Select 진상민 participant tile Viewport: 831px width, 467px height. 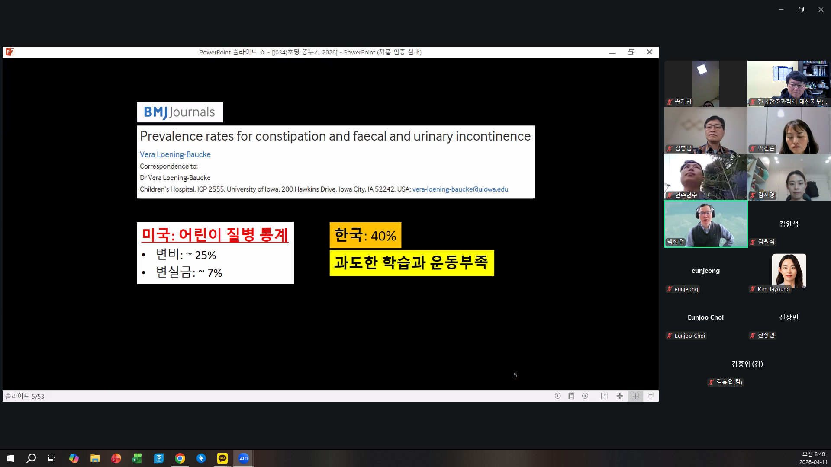(789, 317)
